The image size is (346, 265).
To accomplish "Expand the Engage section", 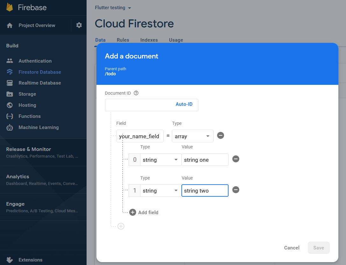I will coord(43,207).
